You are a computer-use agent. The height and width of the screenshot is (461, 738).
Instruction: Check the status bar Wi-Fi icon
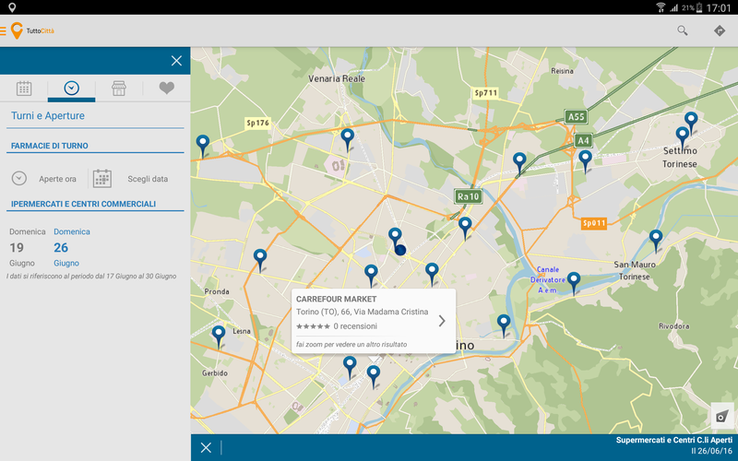(x=661, y=7)
